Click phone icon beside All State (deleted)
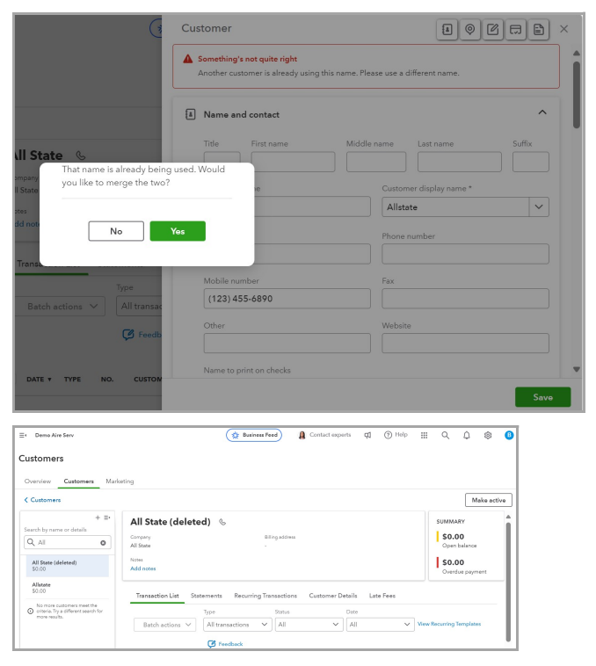 (222, 522)
